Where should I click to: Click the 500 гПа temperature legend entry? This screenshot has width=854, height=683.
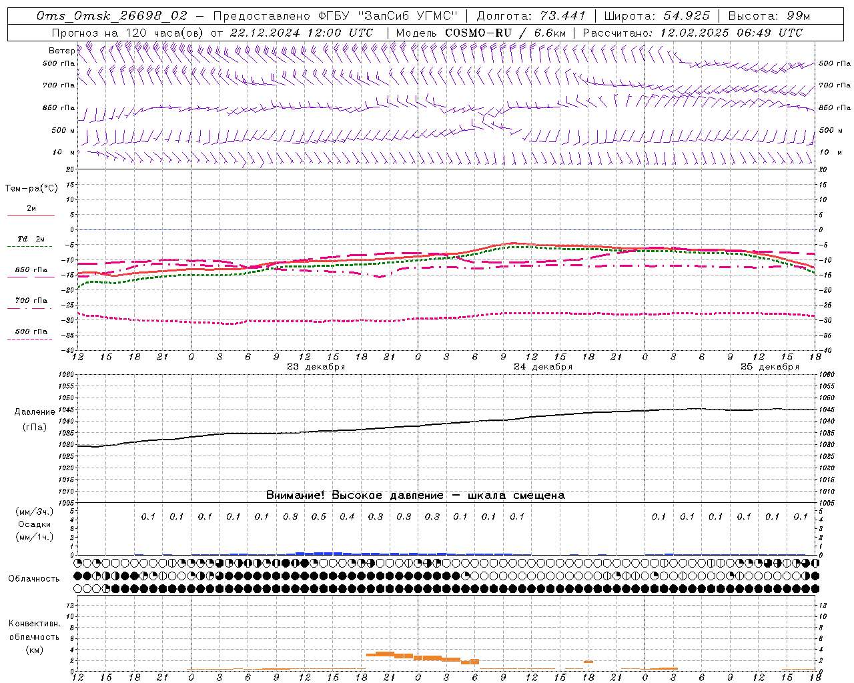point(31,331)
